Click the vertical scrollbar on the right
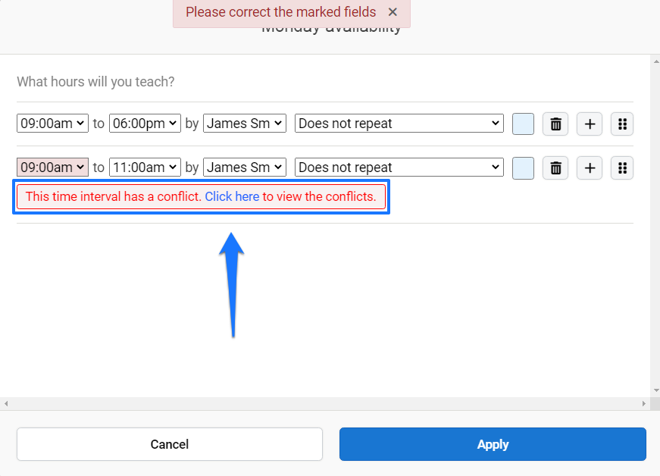 [655, 227]
